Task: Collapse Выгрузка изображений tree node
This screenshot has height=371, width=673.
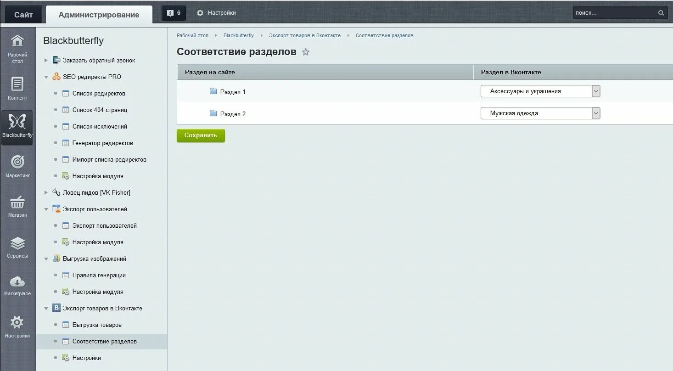Action: click(46, 259)
